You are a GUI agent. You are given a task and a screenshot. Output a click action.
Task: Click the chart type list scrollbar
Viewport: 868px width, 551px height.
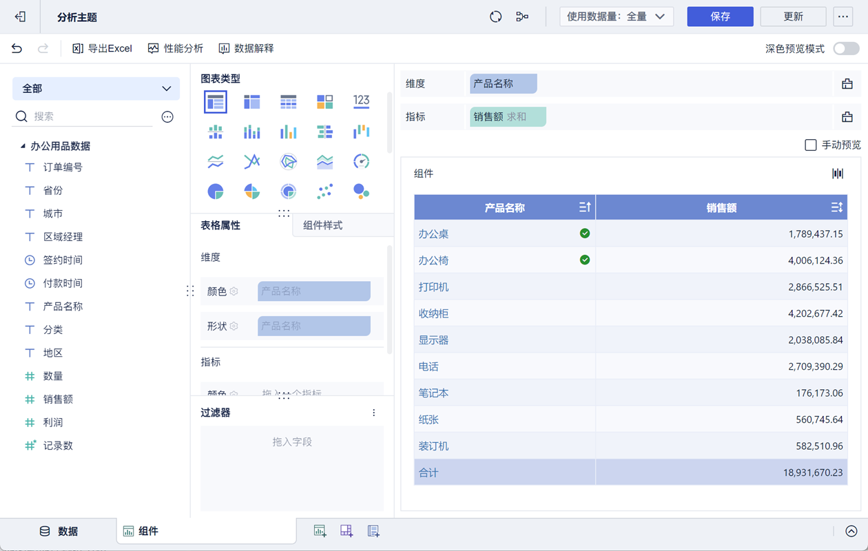click(389, 123)
